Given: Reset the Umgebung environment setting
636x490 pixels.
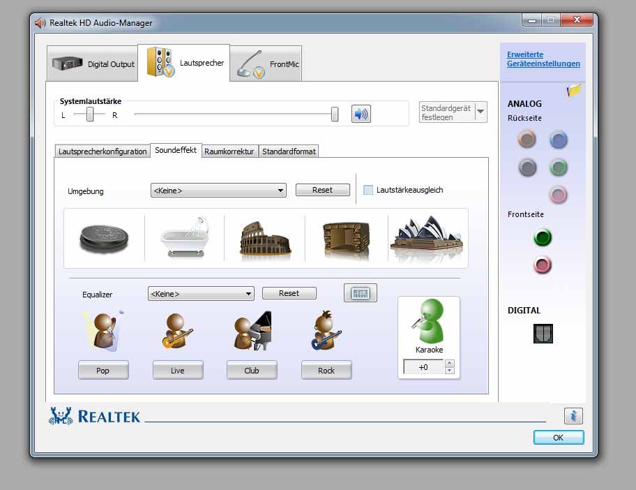Looking at the screenshot, I should [x=322, y=190].
